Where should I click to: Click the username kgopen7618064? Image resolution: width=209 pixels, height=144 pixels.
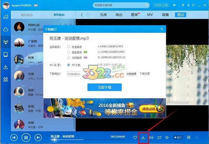coord(22,5)
